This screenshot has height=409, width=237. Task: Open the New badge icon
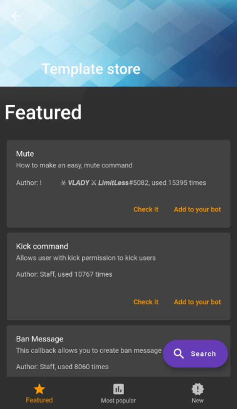click(198, 389)
